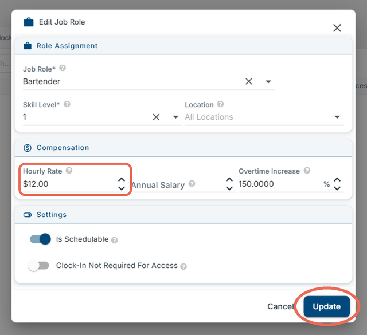Expand the Skill Level dropdown

pos(175,117)
